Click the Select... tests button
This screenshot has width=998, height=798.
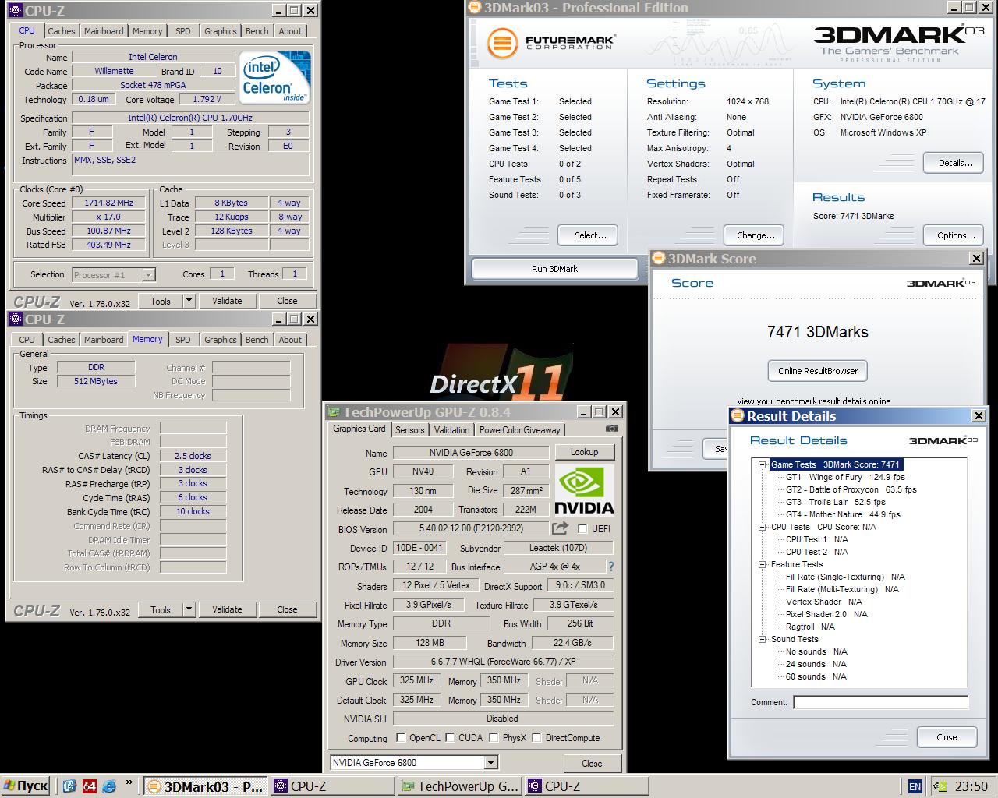[588, 235]
